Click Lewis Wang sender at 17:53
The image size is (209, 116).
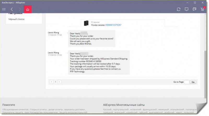[54, 53]
